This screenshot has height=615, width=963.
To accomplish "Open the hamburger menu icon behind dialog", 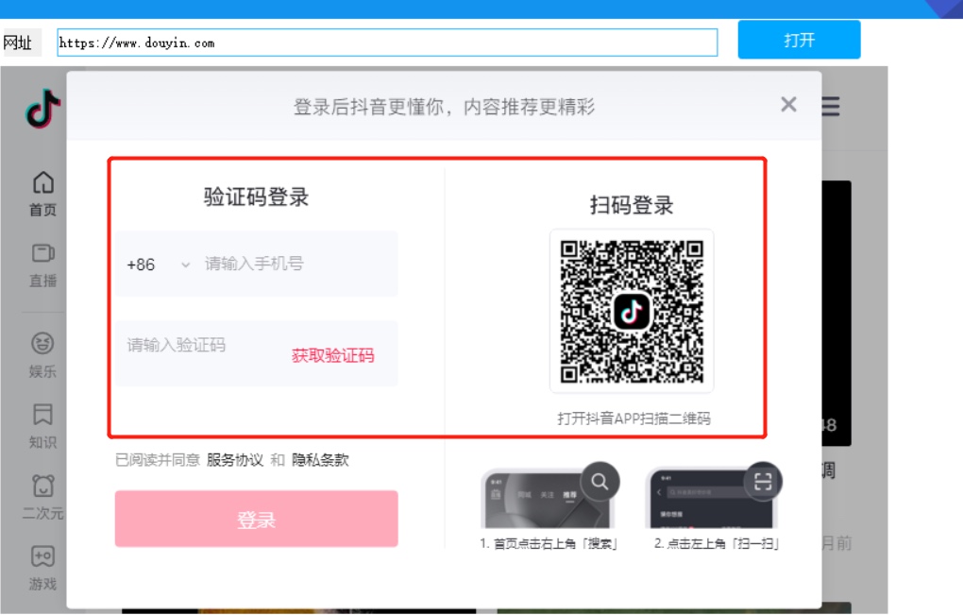I will click(x=830, y=107).
